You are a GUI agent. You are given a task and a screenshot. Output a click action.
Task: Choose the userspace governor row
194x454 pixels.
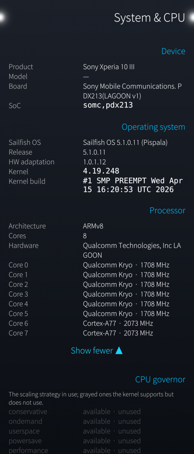coord(97,431)
